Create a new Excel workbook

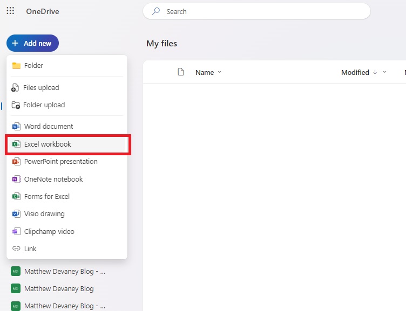click(67, 144)
